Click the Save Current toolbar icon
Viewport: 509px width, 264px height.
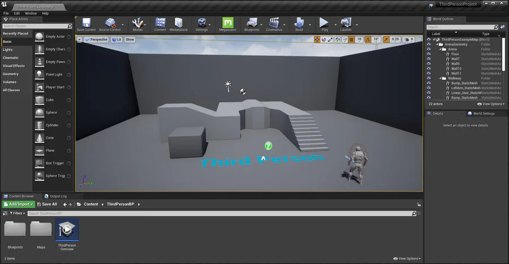click(x=86, y=23)
